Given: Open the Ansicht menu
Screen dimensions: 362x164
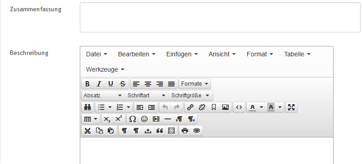Looking at the screenshot, I should click(222, 54).
